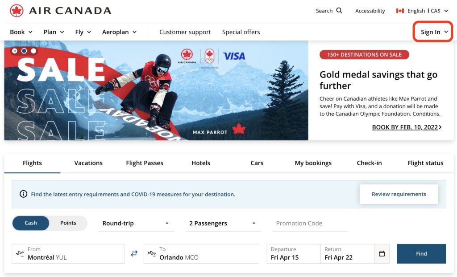Expand the Round-trip type dropdown
This screenshot has height=277, width=457.
136,223
